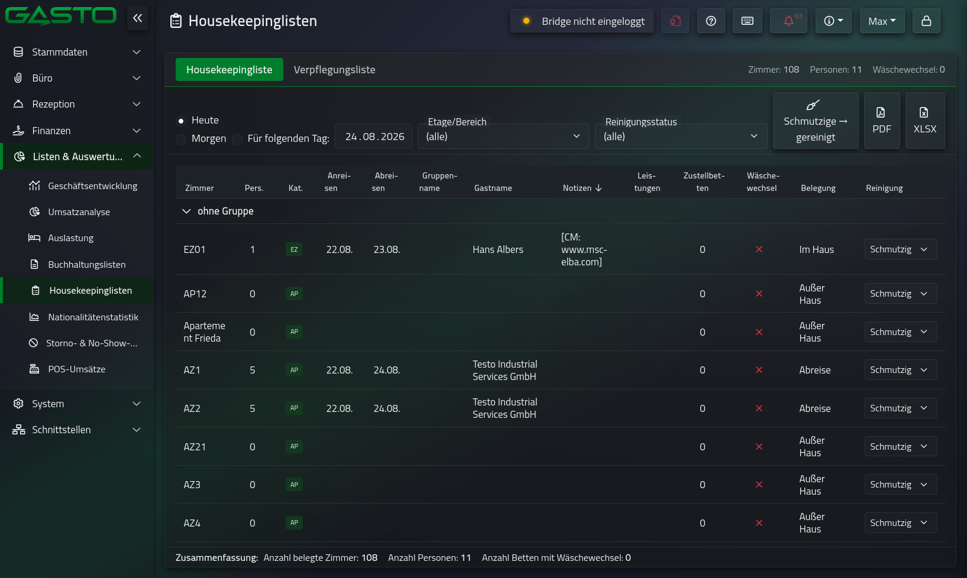Open the Etage/Bereich dropdown

503,136
